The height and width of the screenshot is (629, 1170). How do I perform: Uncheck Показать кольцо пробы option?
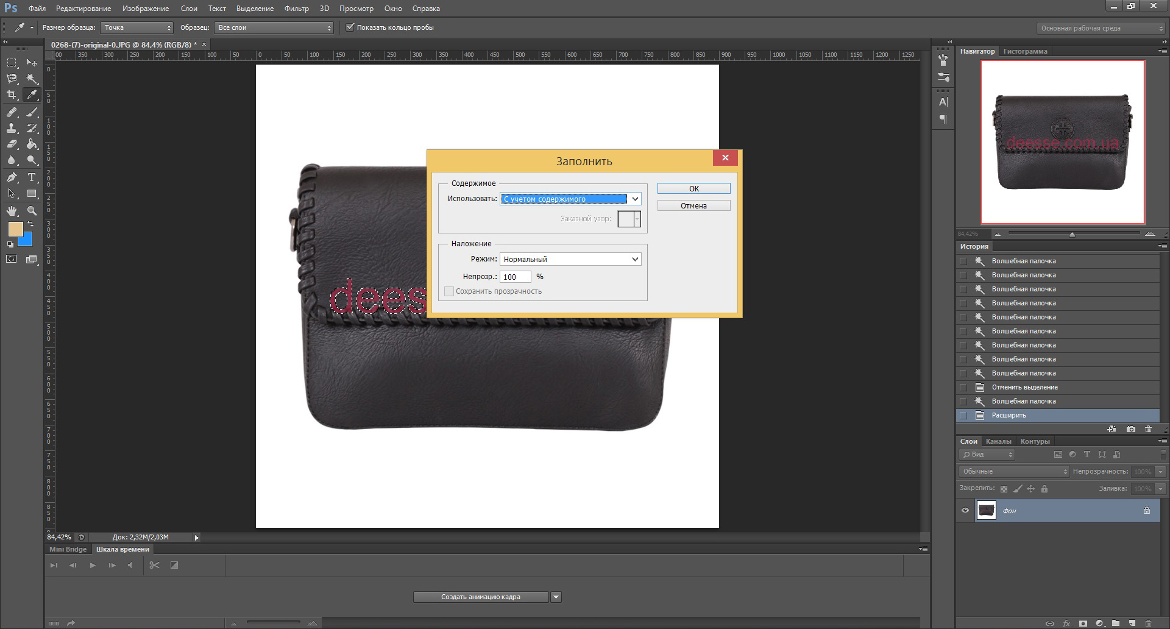pos(350,27)
